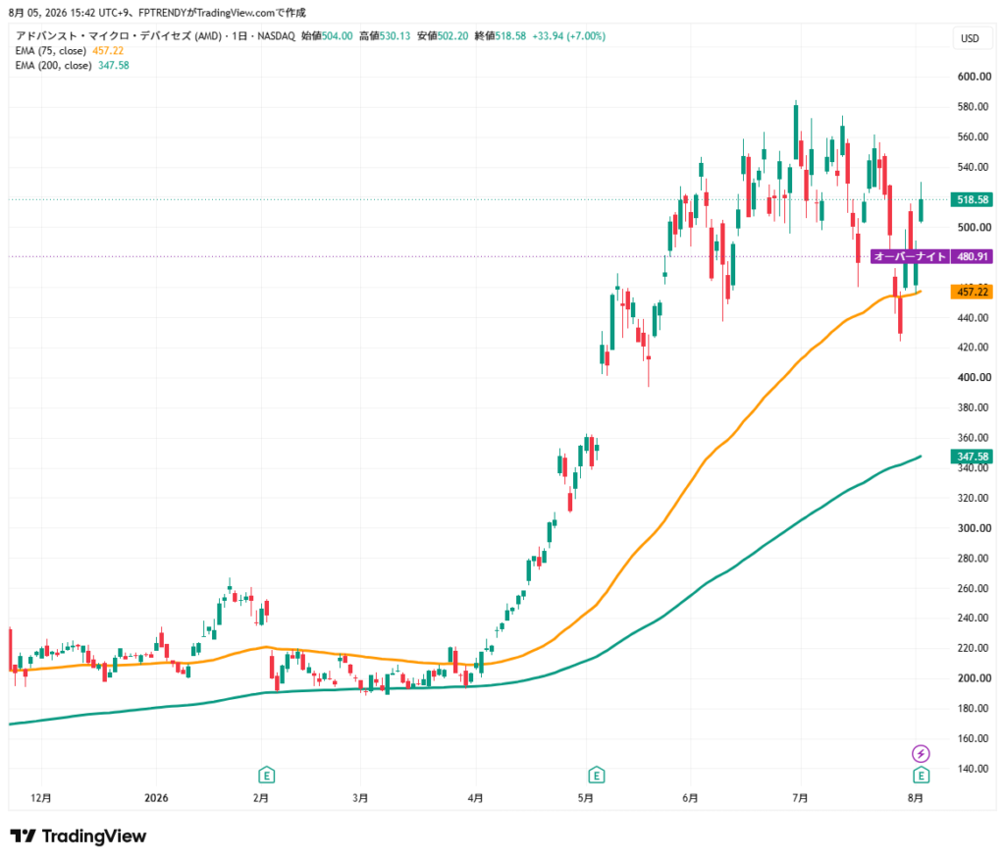Click the 高値530.13 high value in legend

pos(385,36)
